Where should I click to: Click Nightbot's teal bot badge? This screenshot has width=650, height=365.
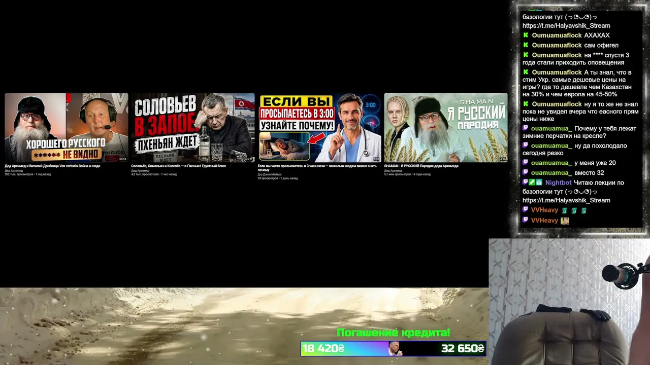[x=539, y=182]
